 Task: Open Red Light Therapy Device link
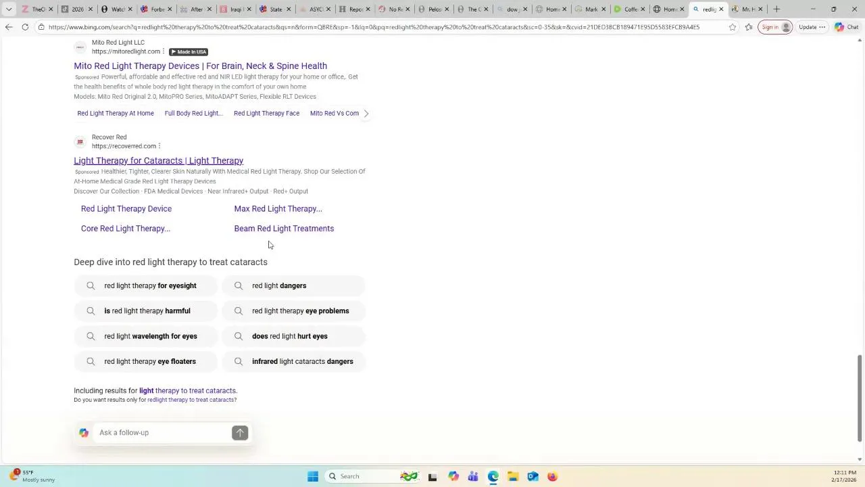pyautogui.click(x=126, y=208)
